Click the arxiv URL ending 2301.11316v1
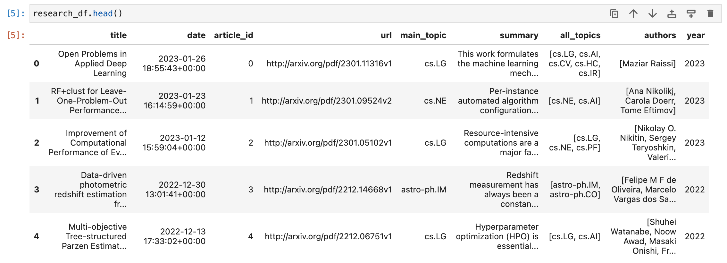Screen dimensions: 727x263 (329, 64)
